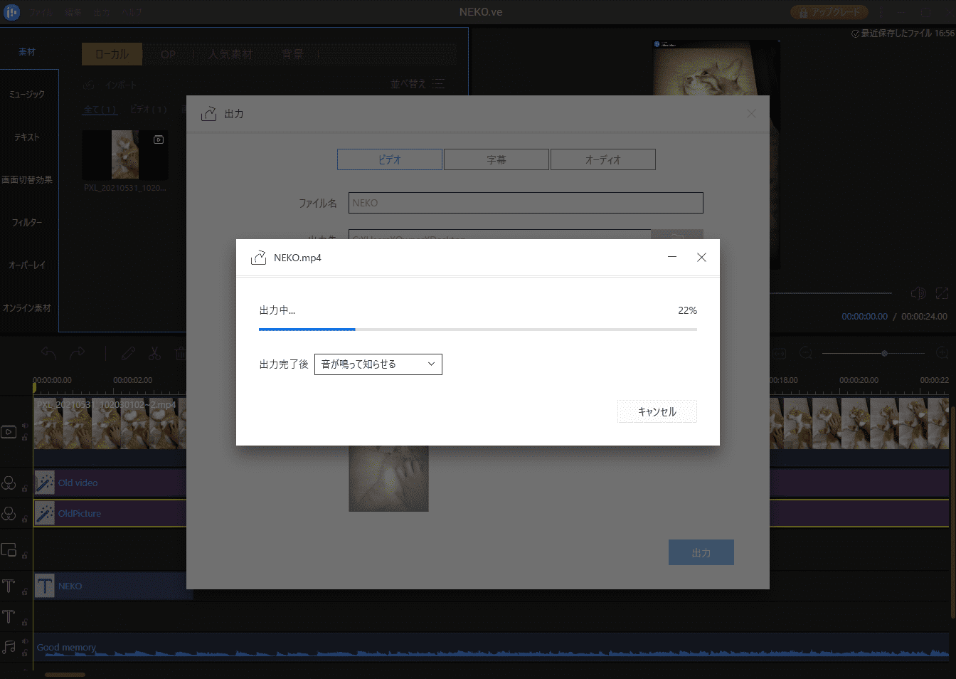Viewport: 956px width, 679px height.
Task: Click the app logo icon
Action: tap(11, 12)
